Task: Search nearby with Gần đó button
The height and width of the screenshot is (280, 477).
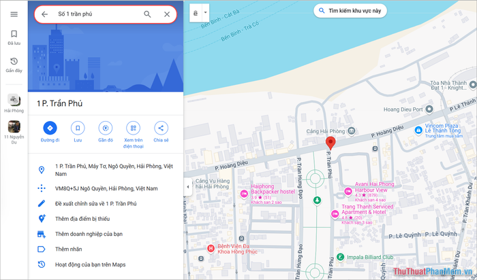Action: pyautogui.click(x=106, y=132)
